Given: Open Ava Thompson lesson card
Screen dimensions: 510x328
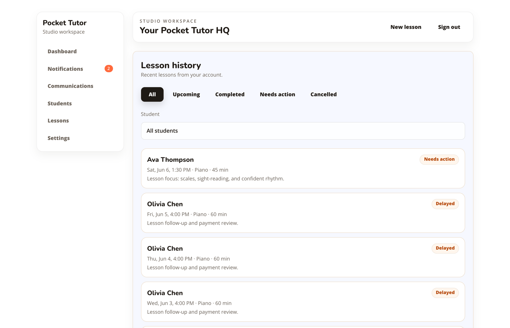Looking at the screenshot, I should 303,168.
